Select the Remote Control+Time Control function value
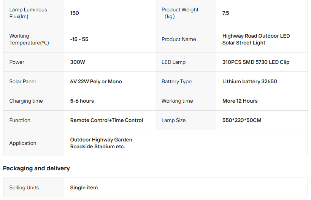 [106, 120]
